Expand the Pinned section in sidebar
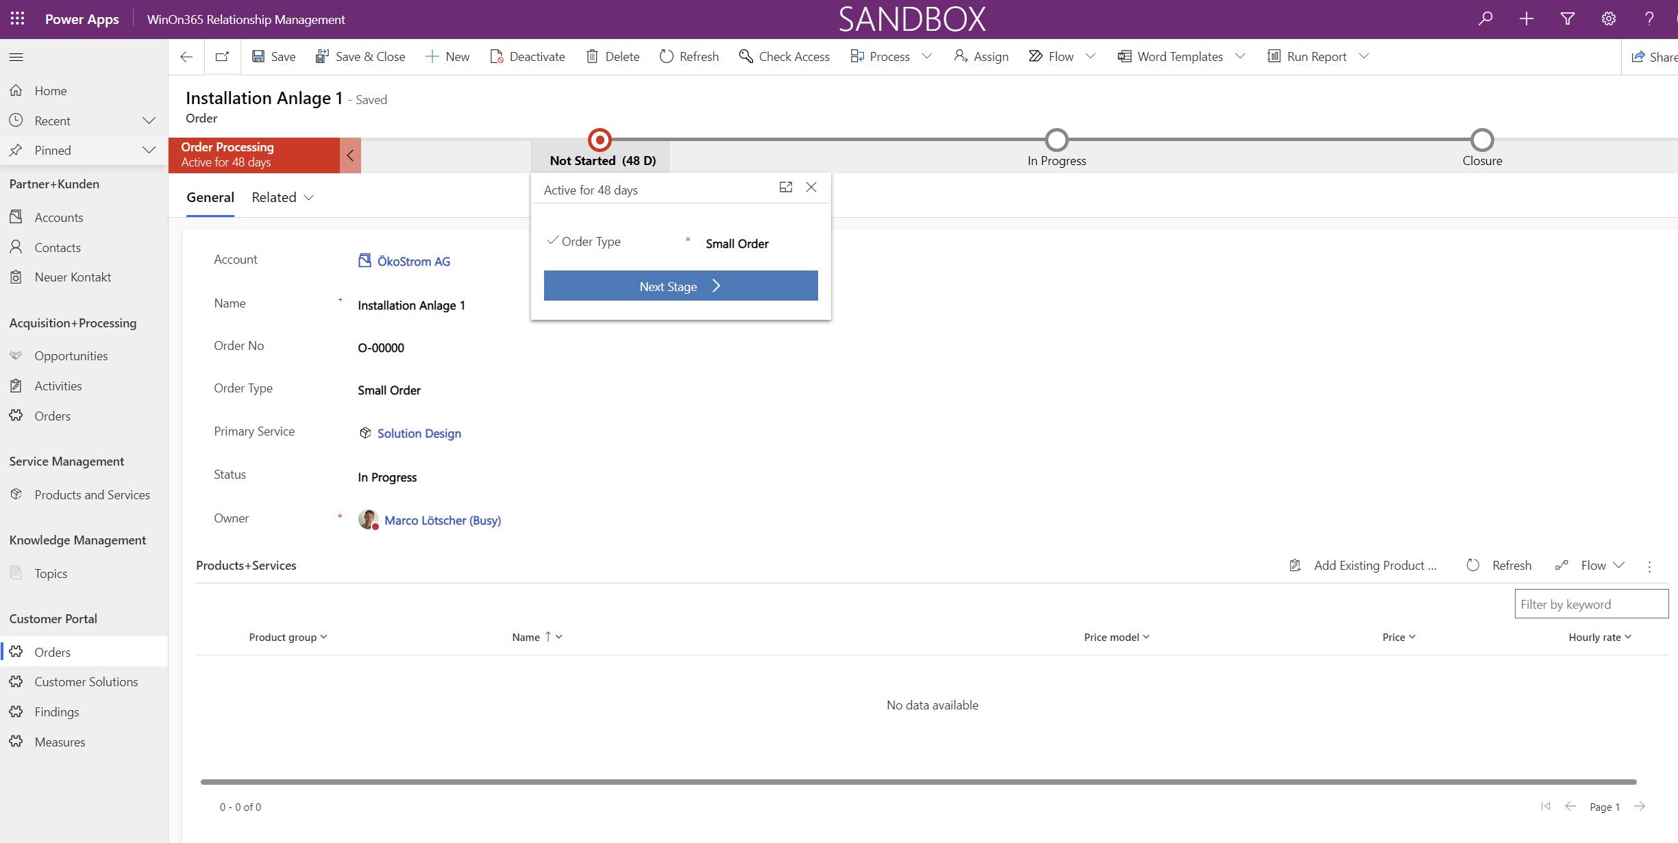The image size is (1678, 843). coord(149,150)
